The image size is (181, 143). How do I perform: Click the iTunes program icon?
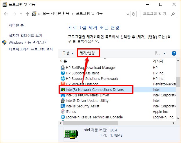coord(63,111)
